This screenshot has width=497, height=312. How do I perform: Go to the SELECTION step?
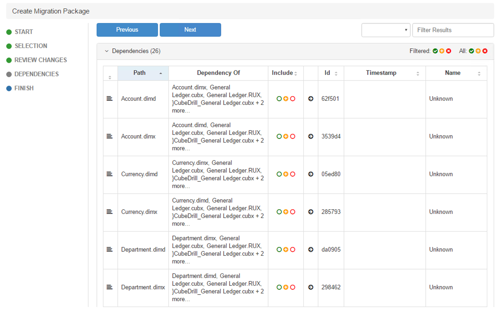point(31,46)
